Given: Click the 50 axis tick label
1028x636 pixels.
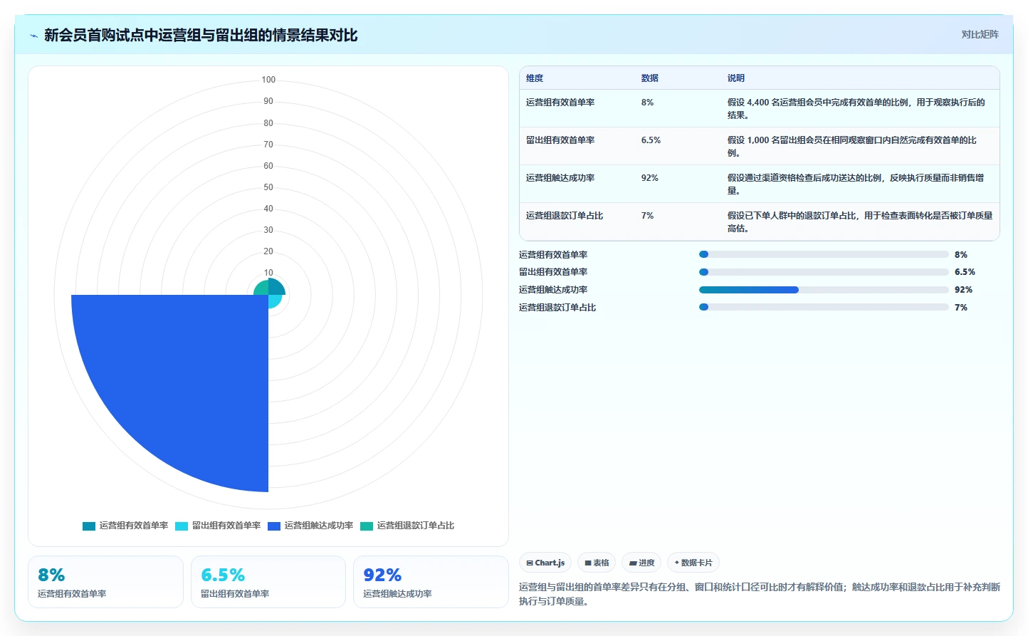Looking at the screenshot, I should pos(268,187).
